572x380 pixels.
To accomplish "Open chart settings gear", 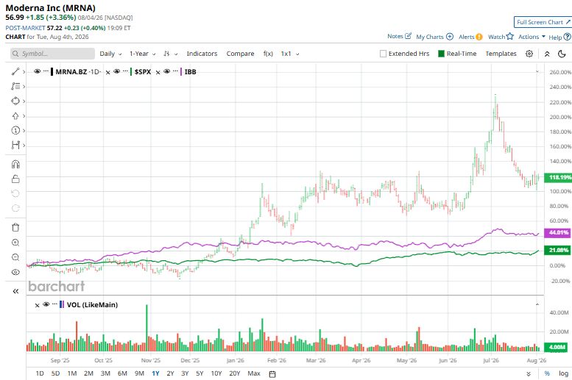I will (529, 54).
